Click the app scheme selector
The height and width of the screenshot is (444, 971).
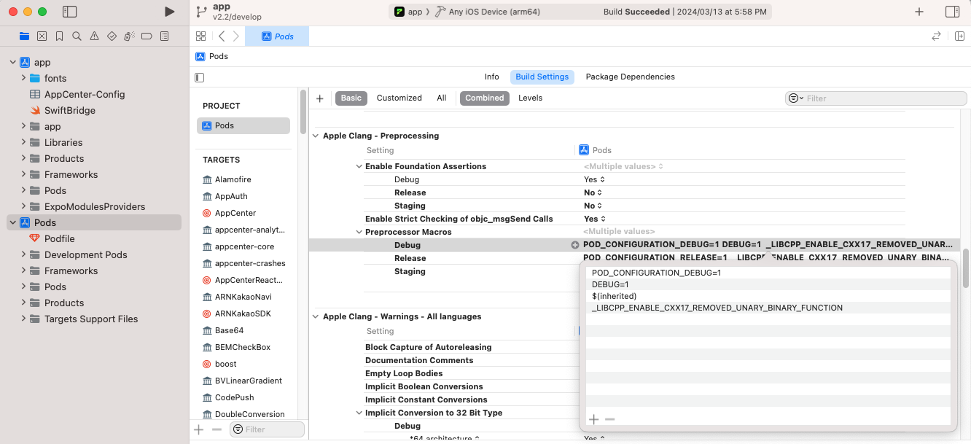(x=408, y=12)
